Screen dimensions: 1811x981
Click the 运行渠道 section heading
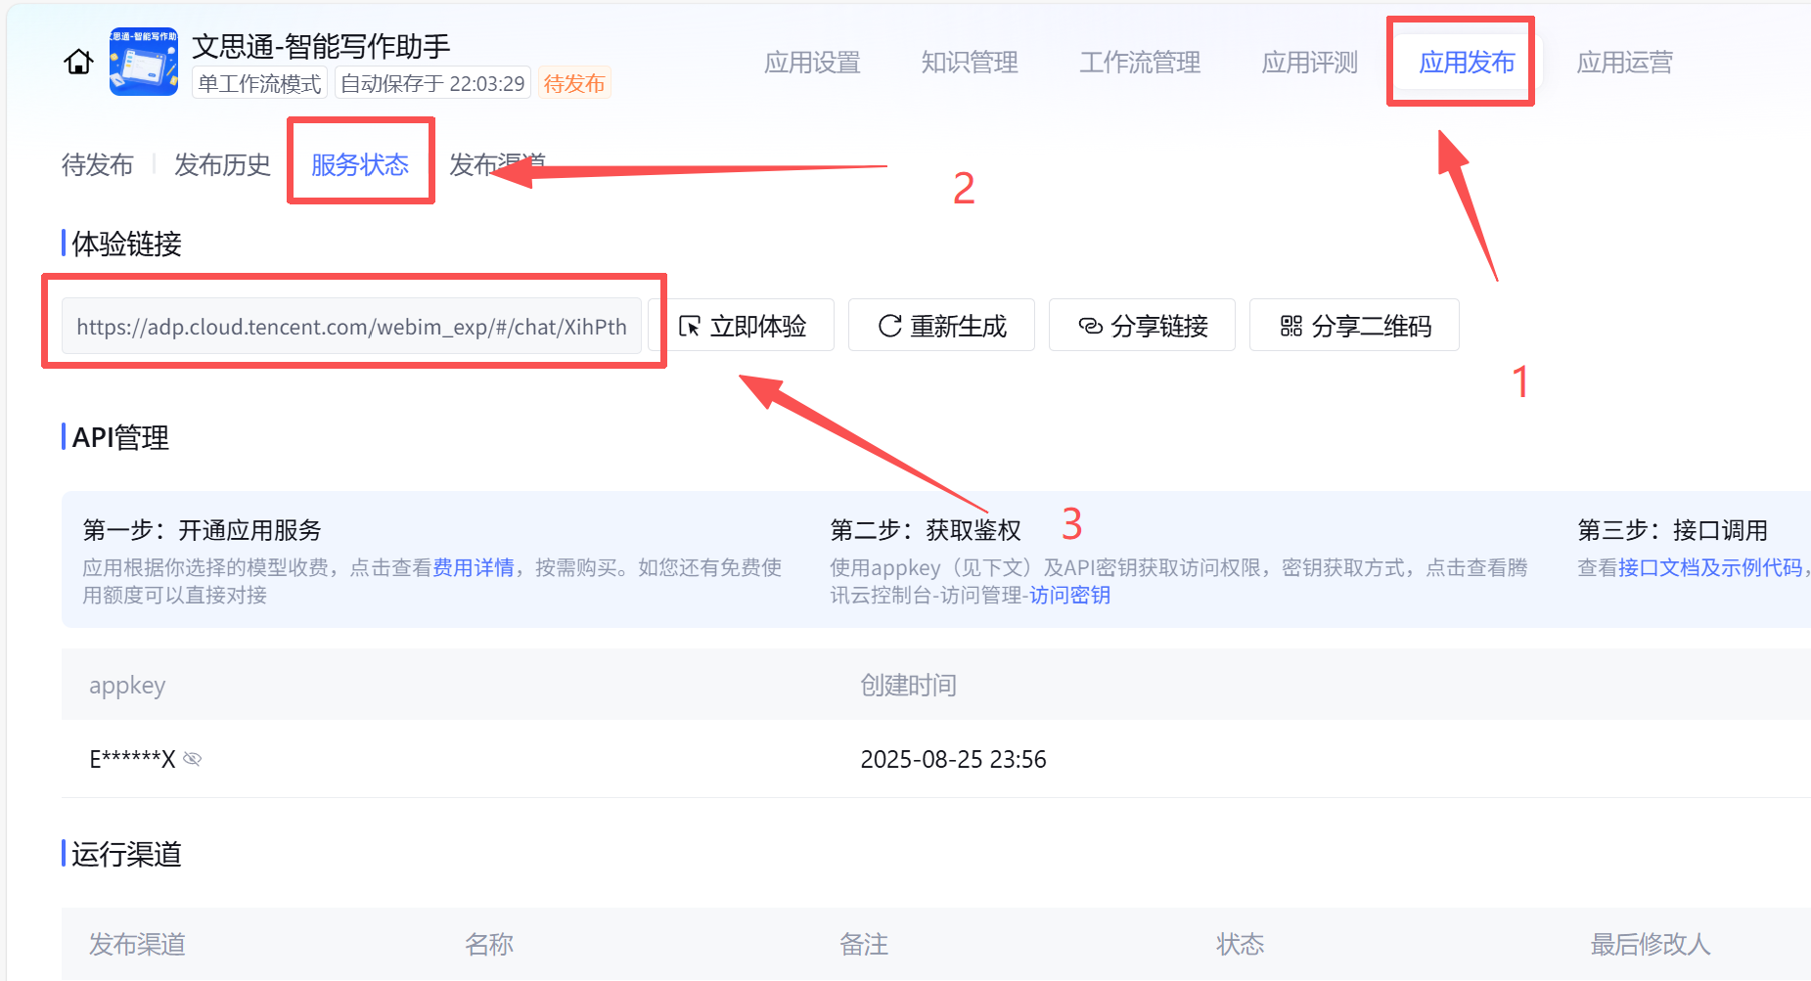(126, 854)
